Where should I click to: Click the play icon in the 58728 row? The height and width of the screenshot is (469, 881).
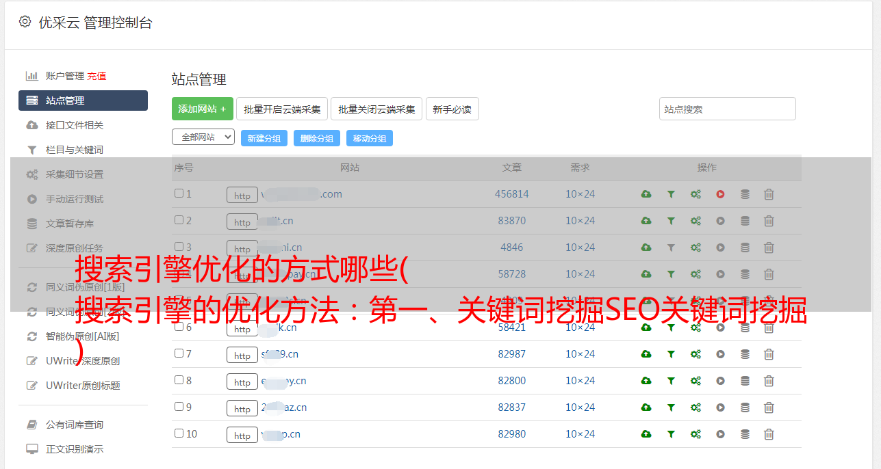pyautogui.click(x=720, y=274)
